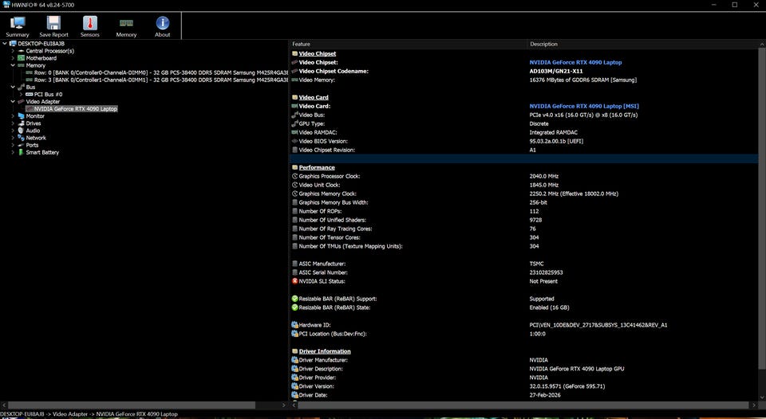
Task: Click the Central Processor(s) tree icon
Action: 21,51
